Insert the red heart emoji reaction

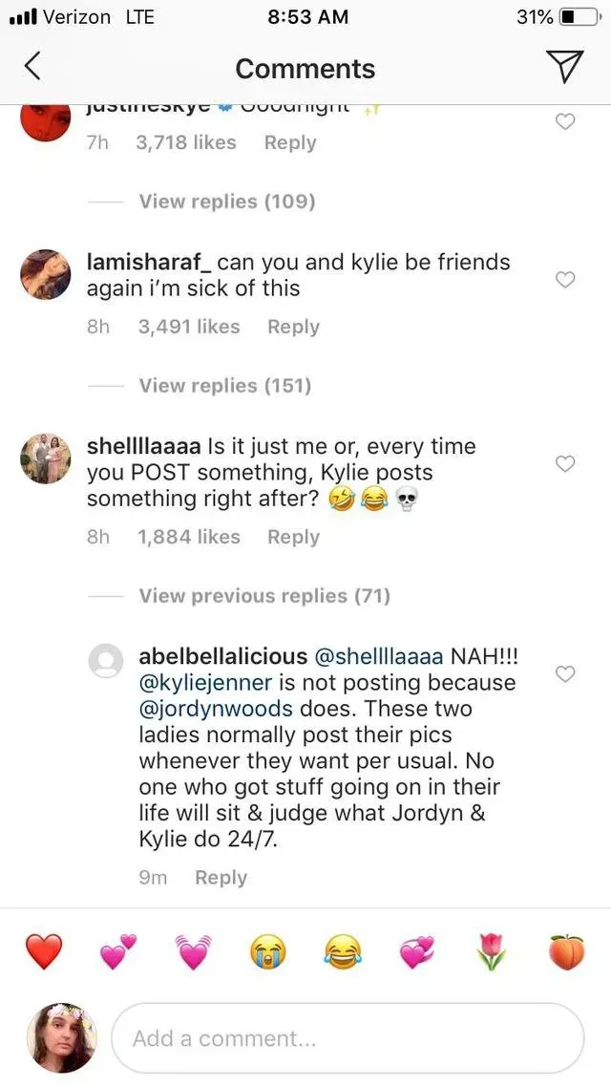[44, 952]
